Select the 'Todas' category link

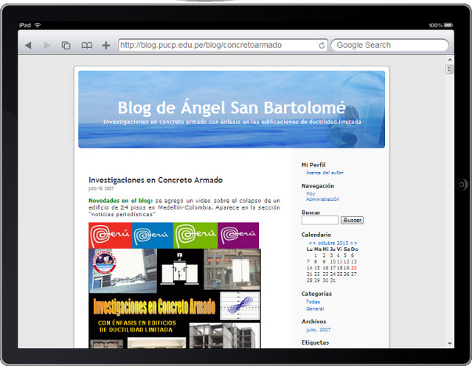point(313,302)
